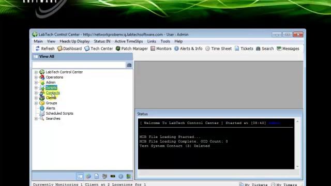Click the Status console scroll up arrow
The height and width of the screenshot is (186, 331).
(x=297, y=121)
